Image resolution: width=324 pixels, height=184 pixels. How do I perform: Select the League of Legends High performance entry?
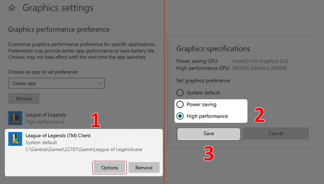pos(45,118)
